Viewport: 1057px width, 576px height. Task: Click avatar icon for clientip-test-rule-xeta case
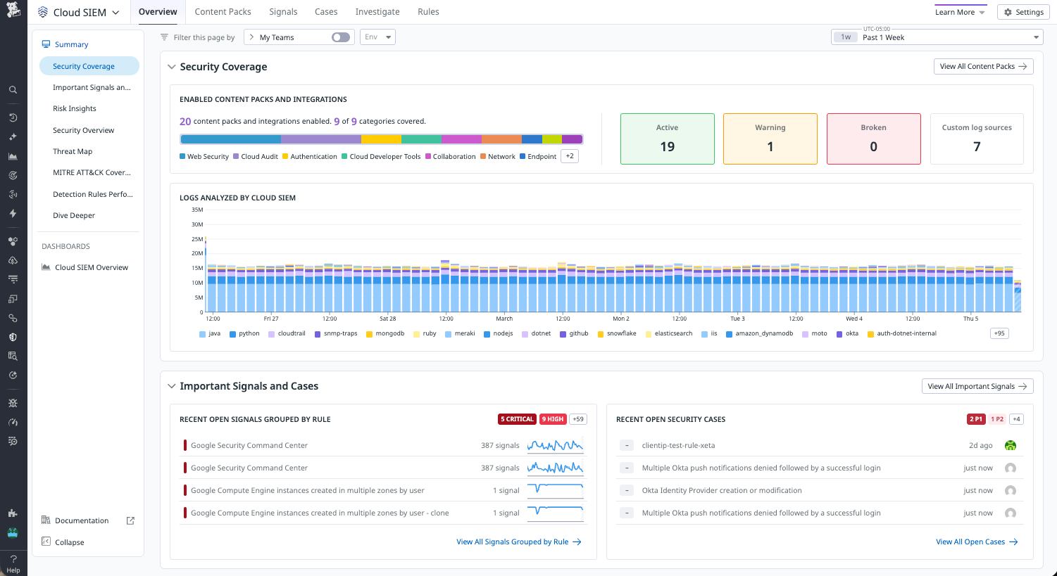click(x=1011, y=445)
